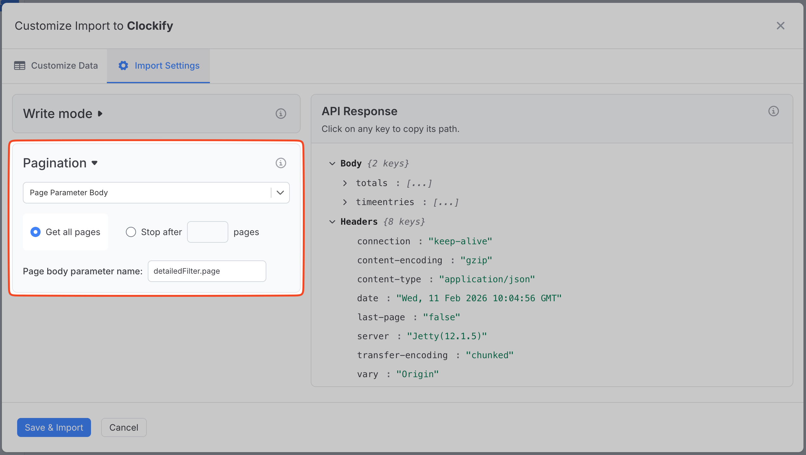Collapse the Headers section
The width and height of the screenshot is (806, 455).
tap(332, 221)
